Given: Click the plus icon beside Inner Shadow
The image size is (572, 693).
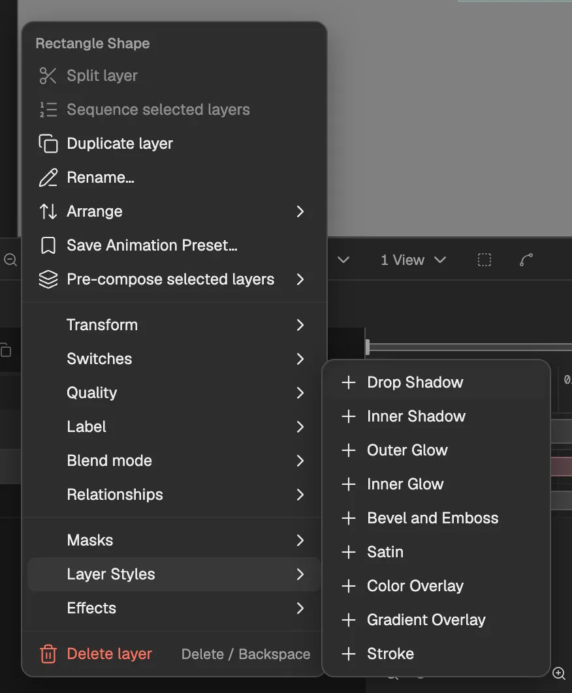Looking at the screenshot, I should pos(349,416).
